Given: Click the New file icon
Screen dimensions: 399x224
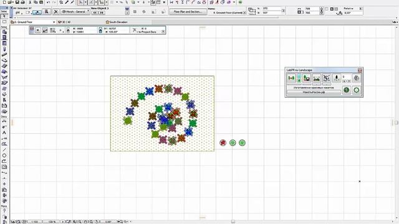Looking at the screenshot, I should (4, 2).
